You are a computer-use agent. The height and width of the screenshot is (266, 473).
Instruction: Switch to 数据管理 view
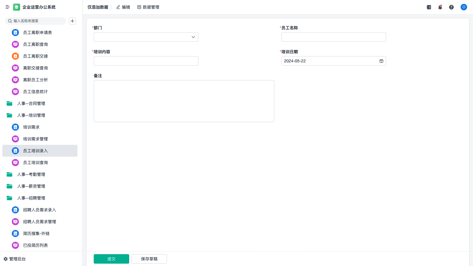[x=148, y=7]
